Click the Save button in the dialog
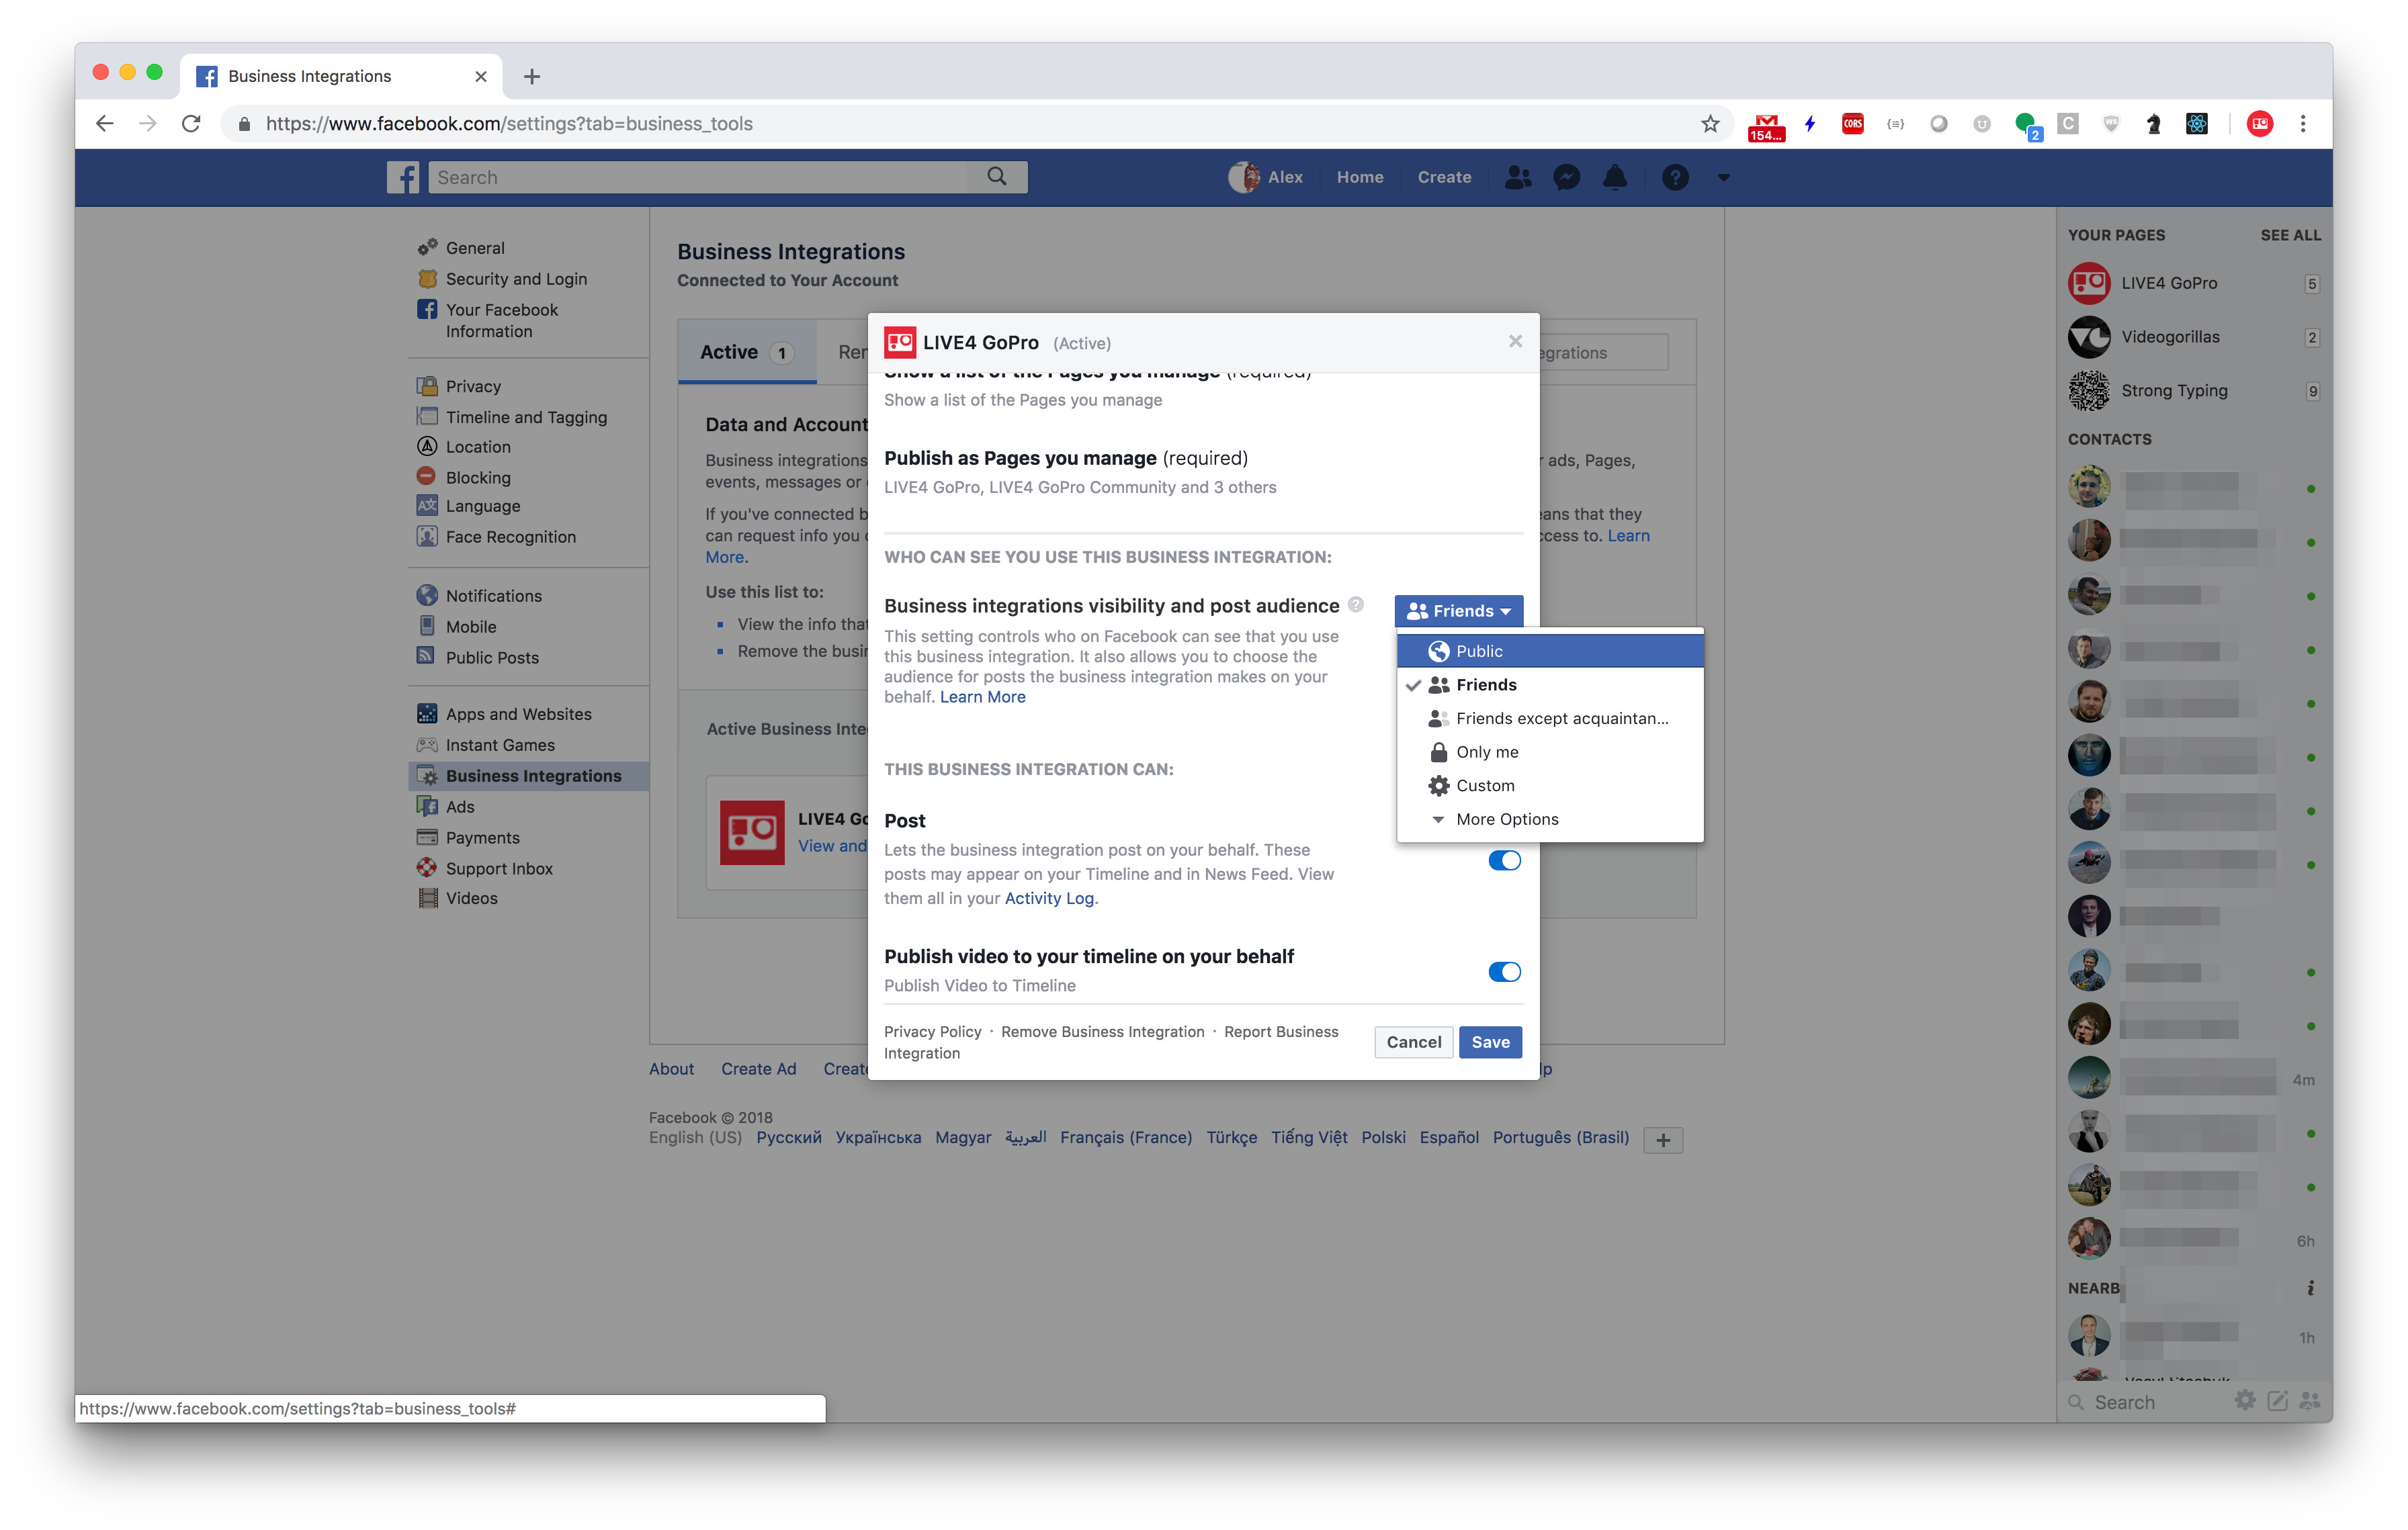This screenshot has height=1530, width=2408. coord(1490,1041)
